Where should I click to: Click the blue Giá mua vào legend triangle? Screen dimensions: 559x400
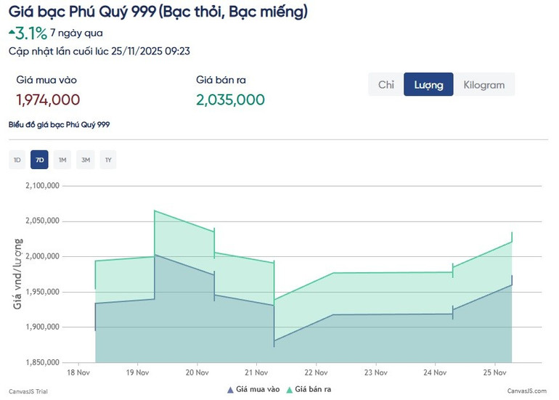tap(230, 390)
